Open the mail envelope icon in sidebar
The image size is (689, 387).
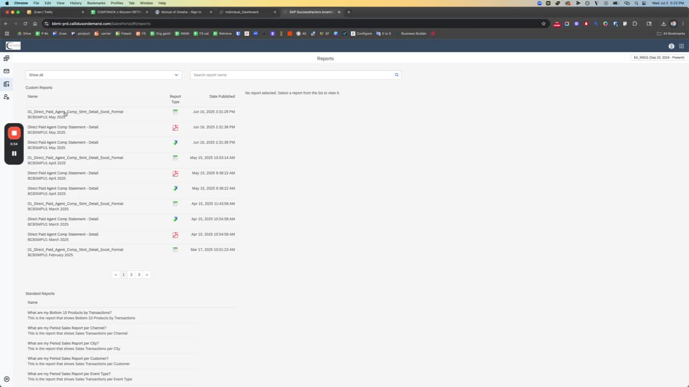click(x=6, y=71)
